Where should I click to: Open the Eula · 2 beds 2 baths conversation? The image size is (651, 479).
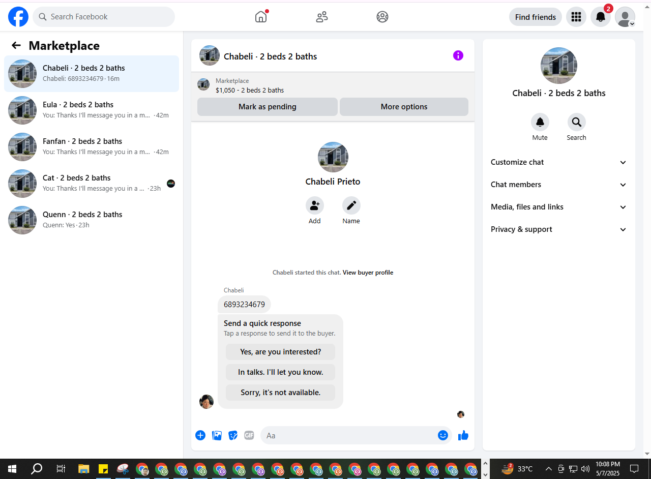[x=92, y=110]
